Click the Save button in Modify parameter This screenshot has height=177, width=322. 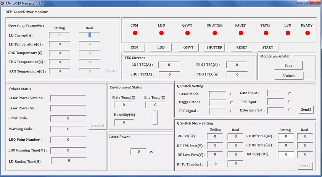tap(288, 65)
